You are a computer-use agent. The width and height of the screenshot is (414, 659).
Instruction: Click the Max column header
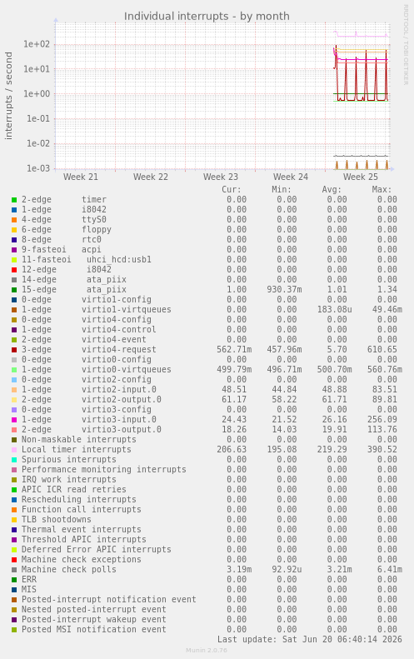382,190
